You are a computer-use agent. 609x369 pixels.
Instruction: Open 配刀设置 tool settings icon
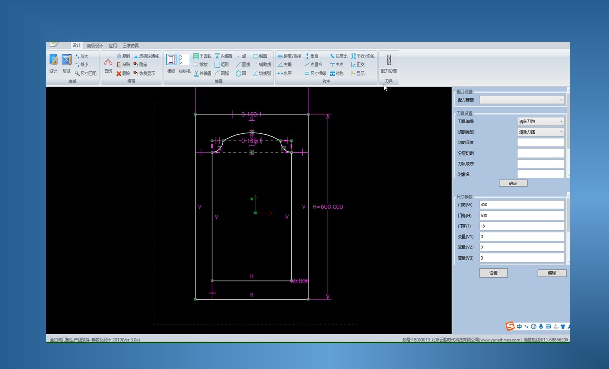[389, 60]
